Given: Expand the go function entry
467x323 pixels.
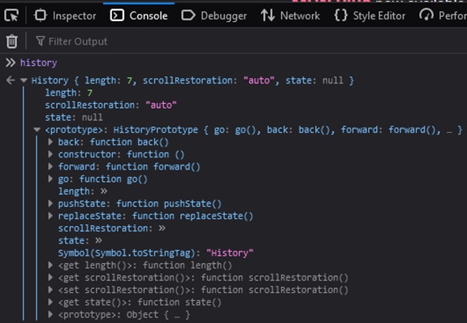Looking at the screenshot, I should (x=50, y=179).
